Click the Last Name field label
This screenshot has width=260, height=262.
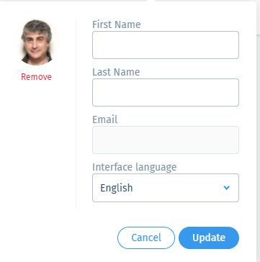pos(116,72)
